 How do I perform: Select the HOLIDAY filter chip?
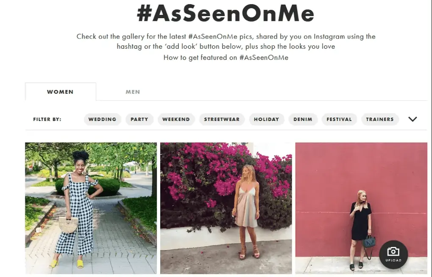click(266, 119)
